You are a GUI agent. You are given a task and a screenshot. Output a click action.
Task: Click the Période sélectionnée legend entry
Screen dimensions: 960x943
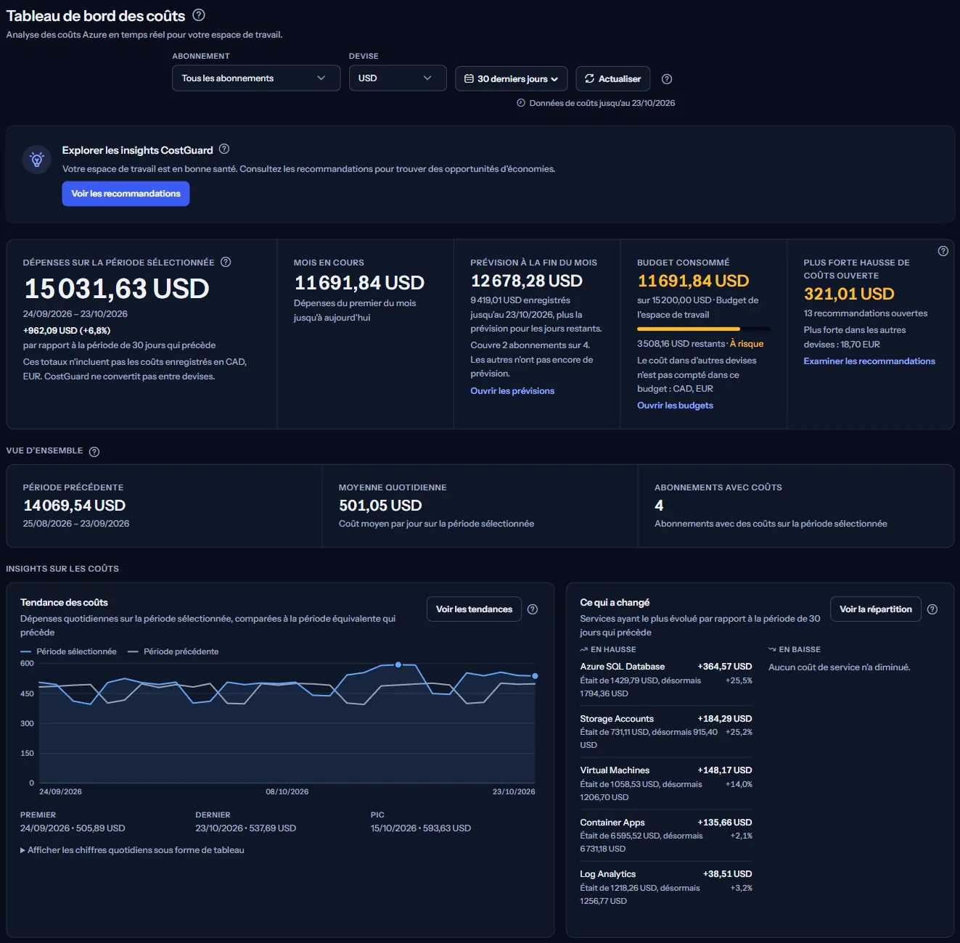[x=69, y=651]
